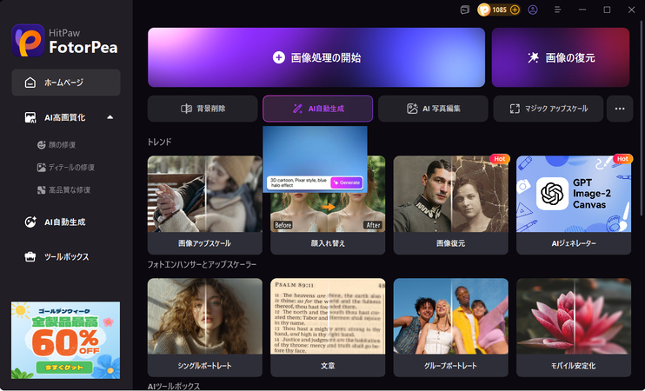645x391 pixels.
Task: Open the 顔入れ替え card
Action: click(x=328, y=222)
